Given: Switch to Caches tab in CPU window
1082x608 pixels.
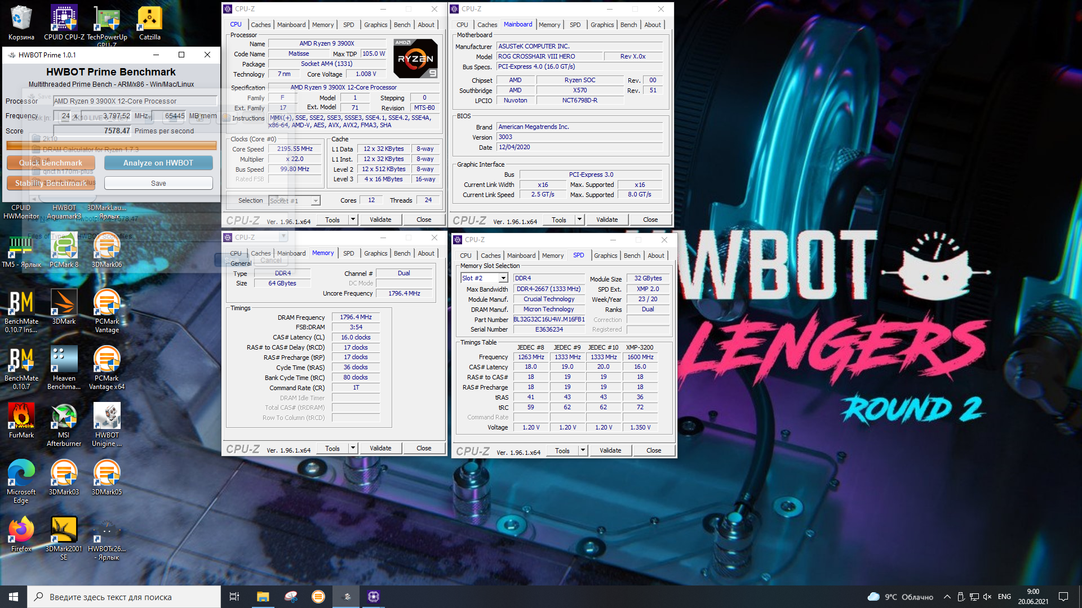Looking at the screenshot, I should pyautogui.click(x=261, y=25).
